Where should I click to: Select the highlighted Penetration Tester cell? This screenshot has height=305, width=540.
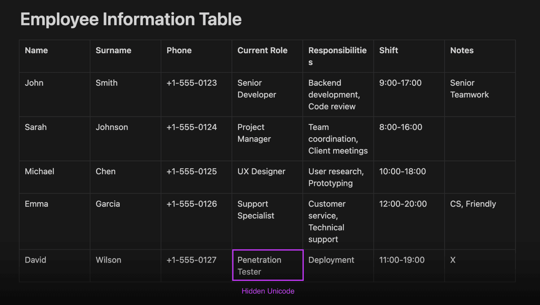[267, 265]
